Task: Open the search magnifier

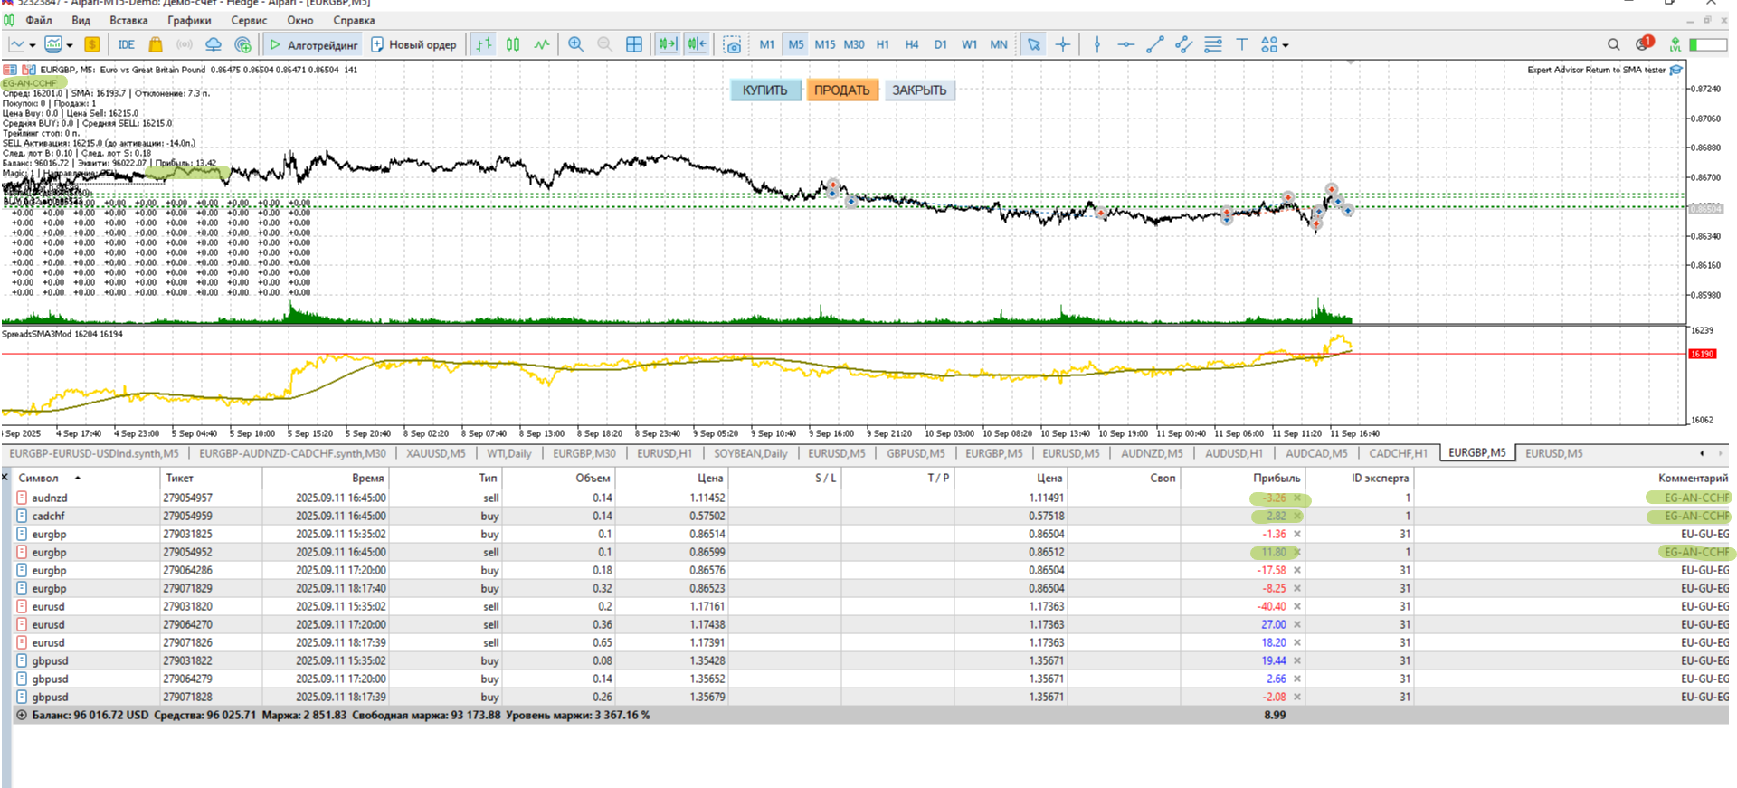Action: tap(1613, 44)
